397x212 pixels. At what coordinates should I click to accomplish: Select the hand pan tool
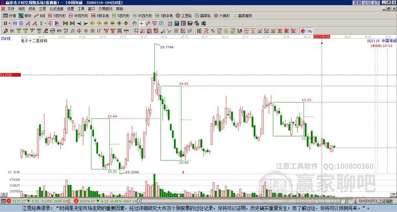[x=135, y=23]
